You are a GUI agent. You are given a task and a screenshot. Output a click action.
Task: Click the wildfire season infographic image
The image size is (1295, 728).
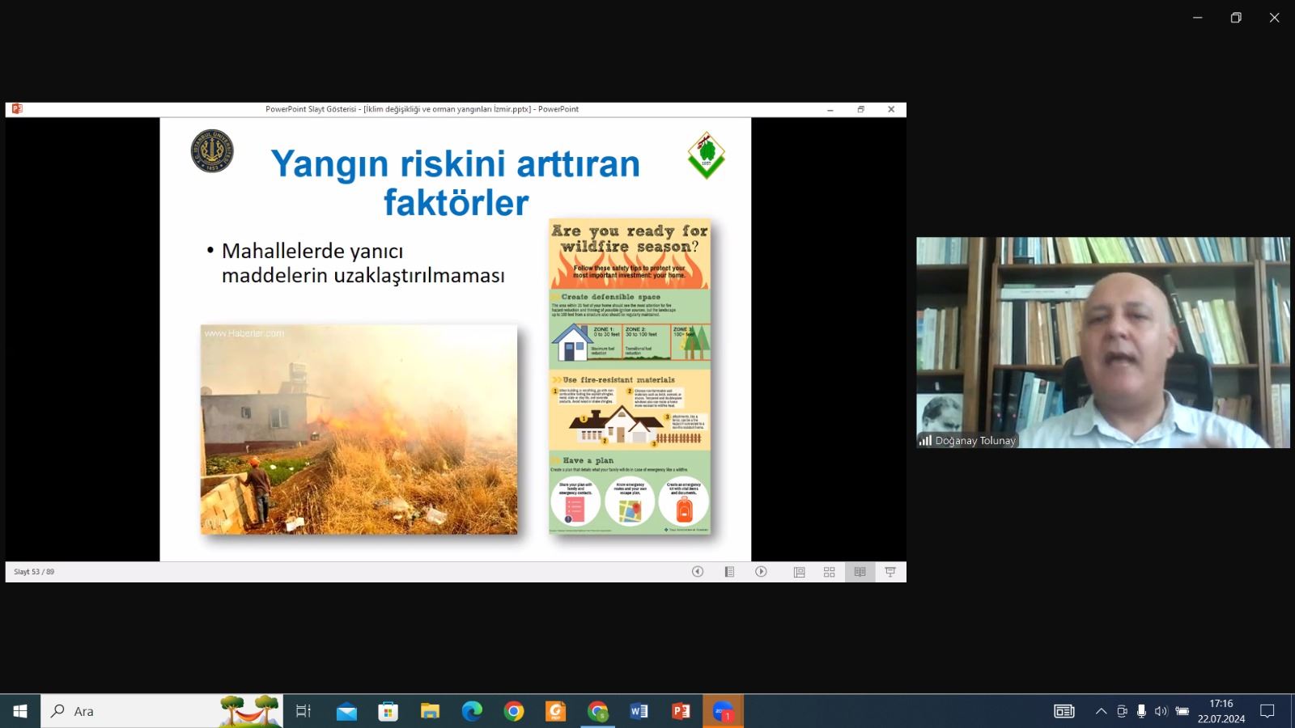pyautogui.click(x=630, y=376)
